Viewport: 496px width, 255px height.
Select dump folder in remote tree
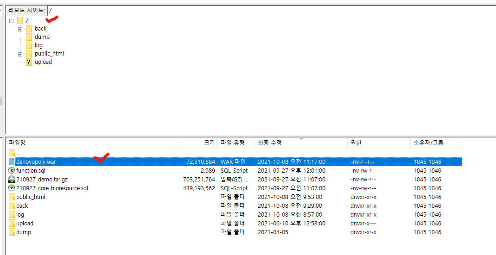[42, 37]
